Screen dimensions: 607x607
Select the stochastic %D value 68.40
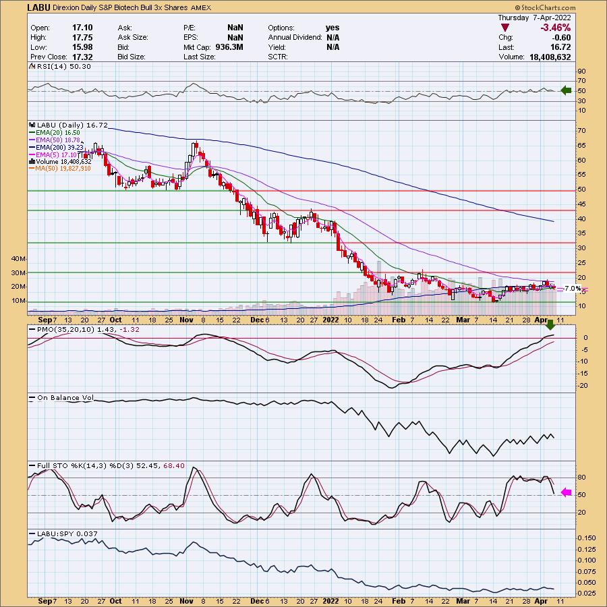point(174,465)
